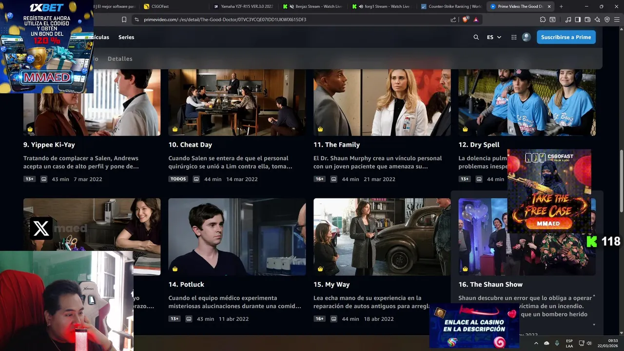Click the Prime bag badge on episode 14 thumbnail

click(175, 269)
